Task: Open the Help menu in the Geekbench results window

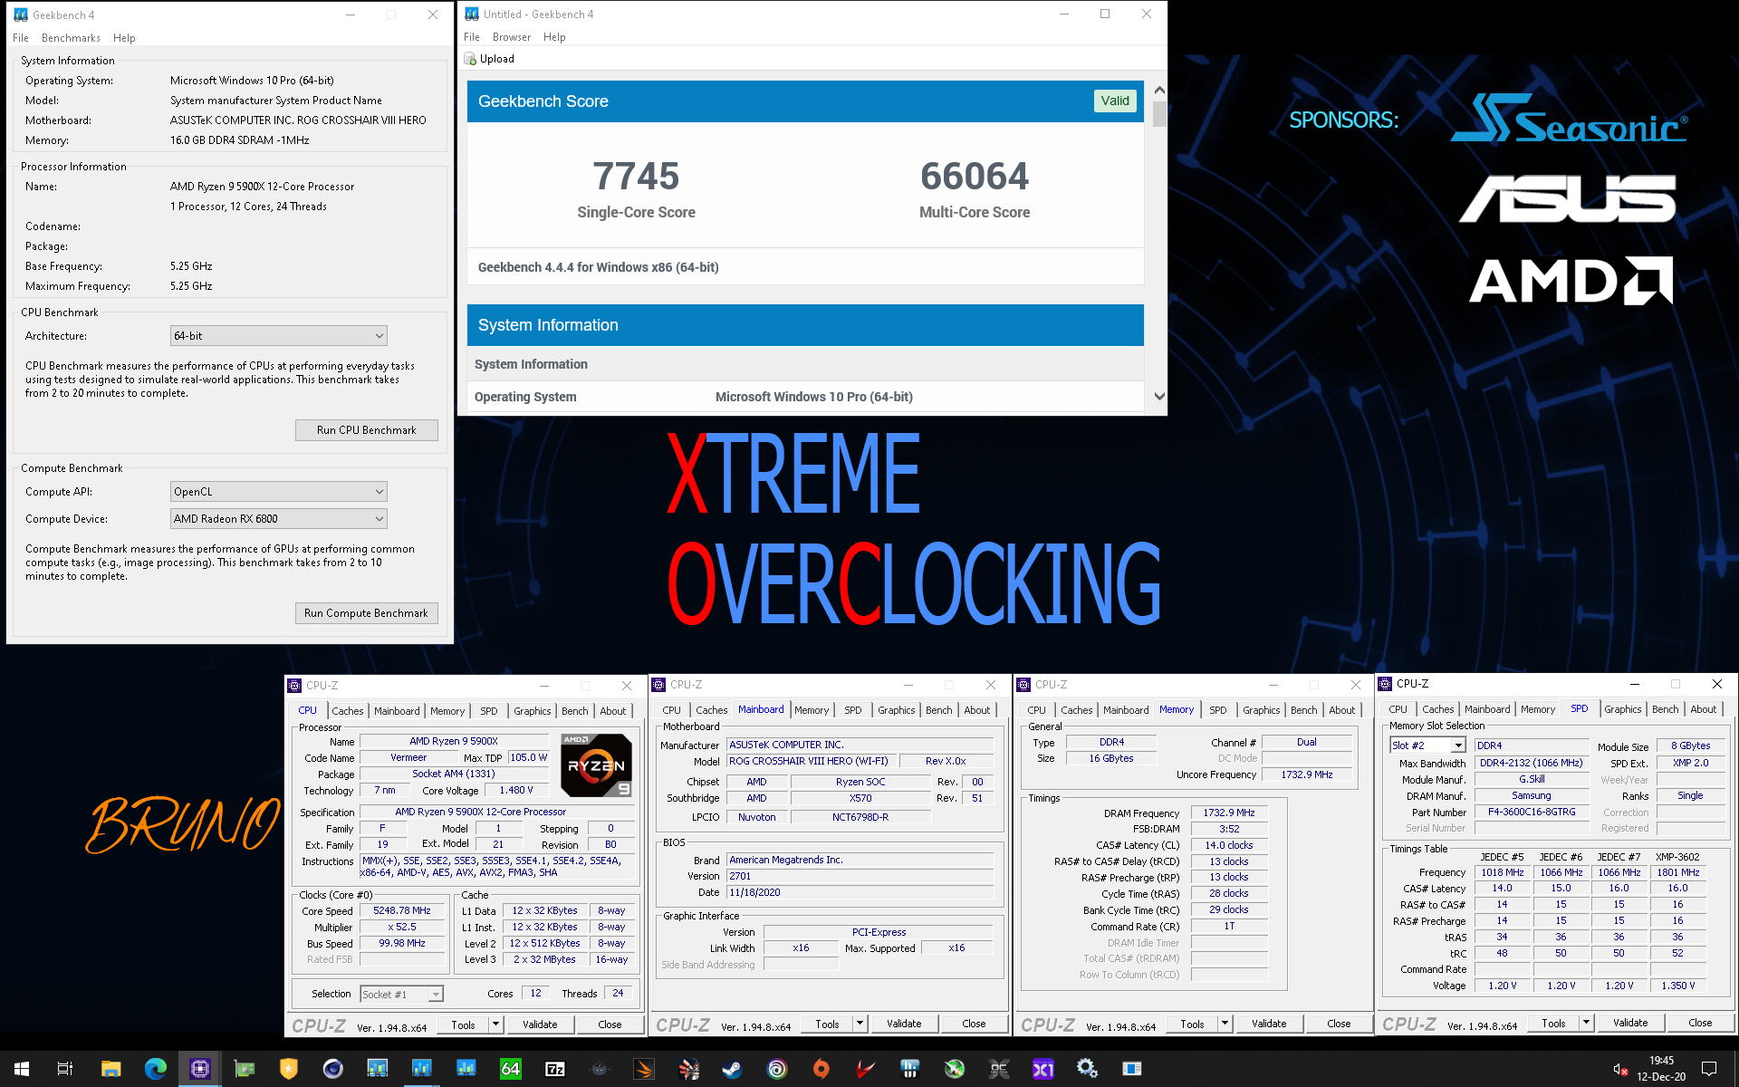Action: coord(554,37)
